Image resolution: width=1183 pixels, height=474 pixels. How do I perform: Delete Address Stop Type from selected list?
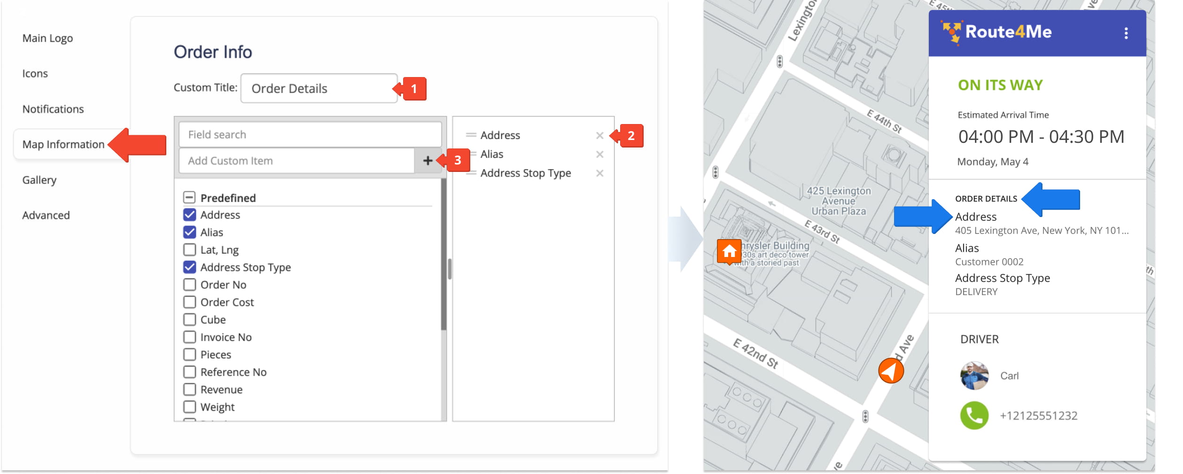[599, 173]
